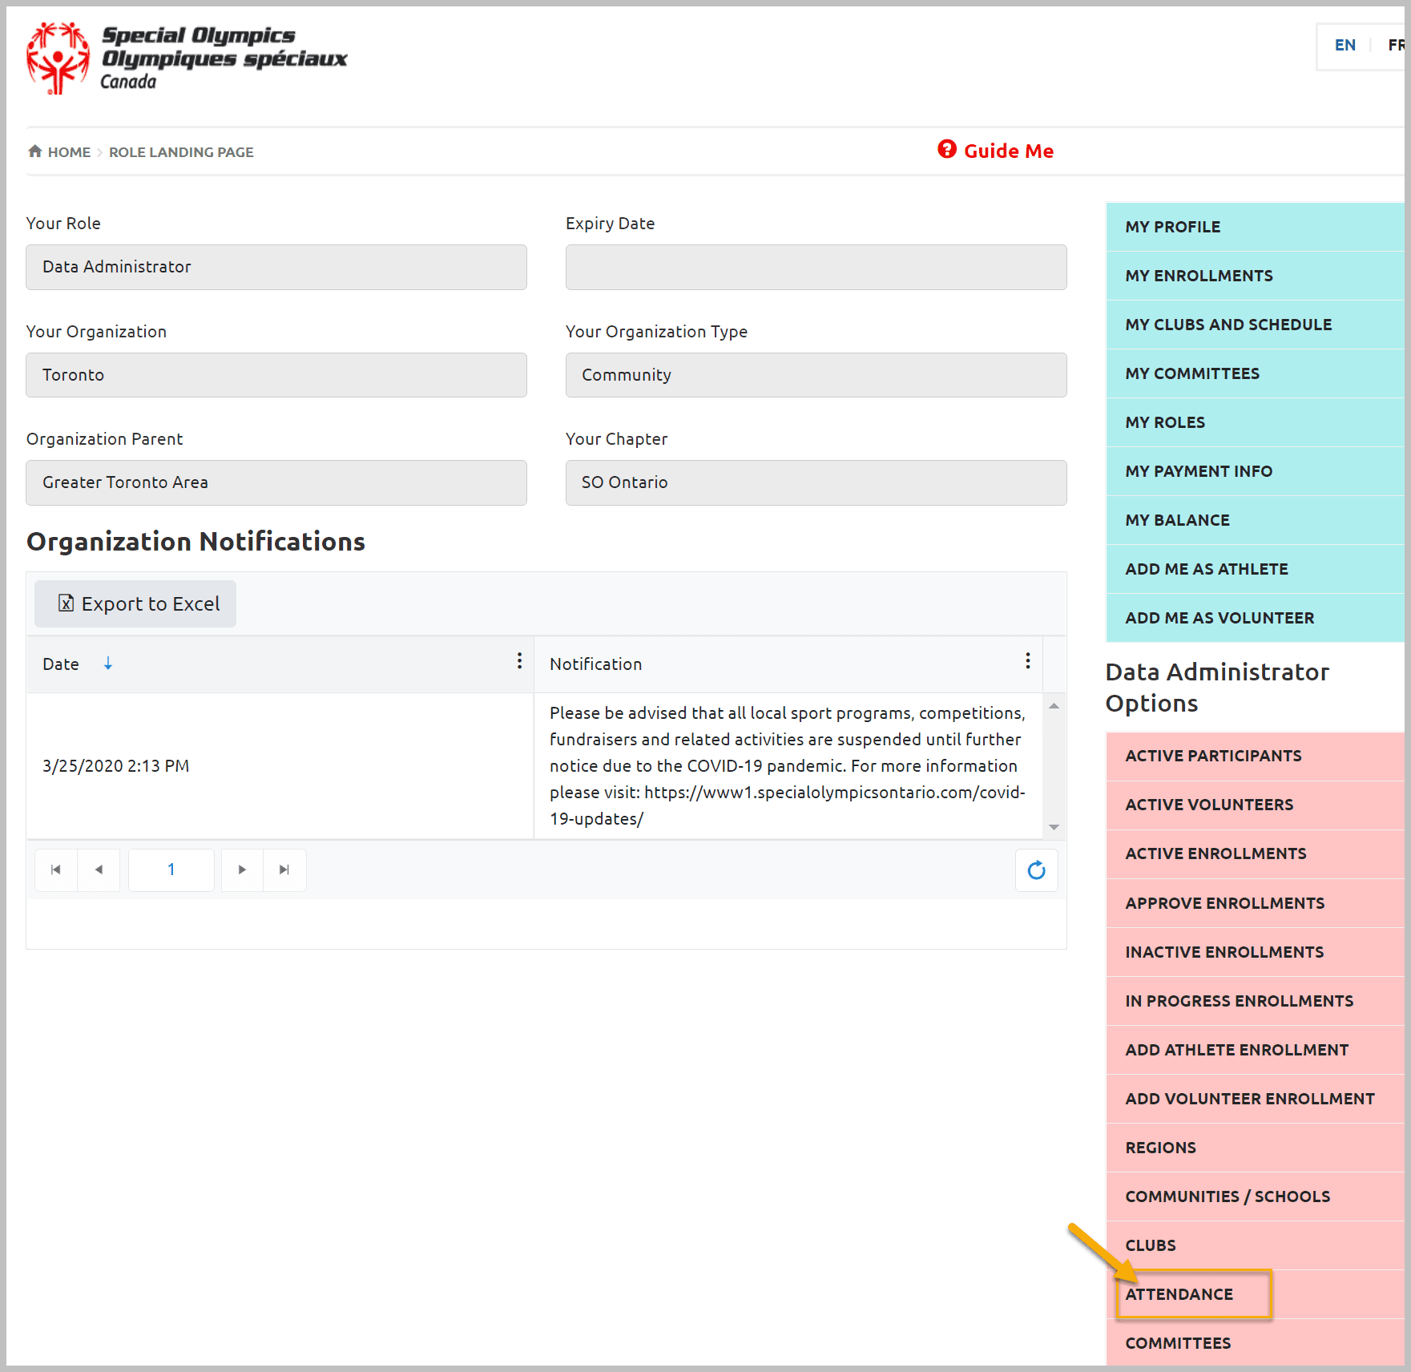This screenshot has width=1411, height=1372.
Task: Select ADD VOLUNTEER ENROLLMENT
Action: [1255, 1099]
